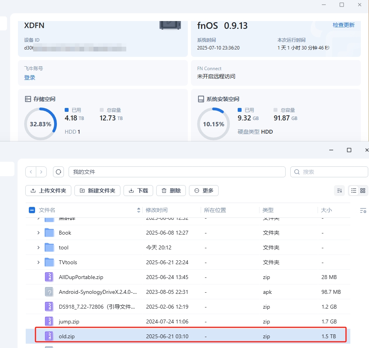The width and height of the screenshot is (369, 348).
Task: Click the 存储空间 storage icon
Action: click(x=28, y=99)
